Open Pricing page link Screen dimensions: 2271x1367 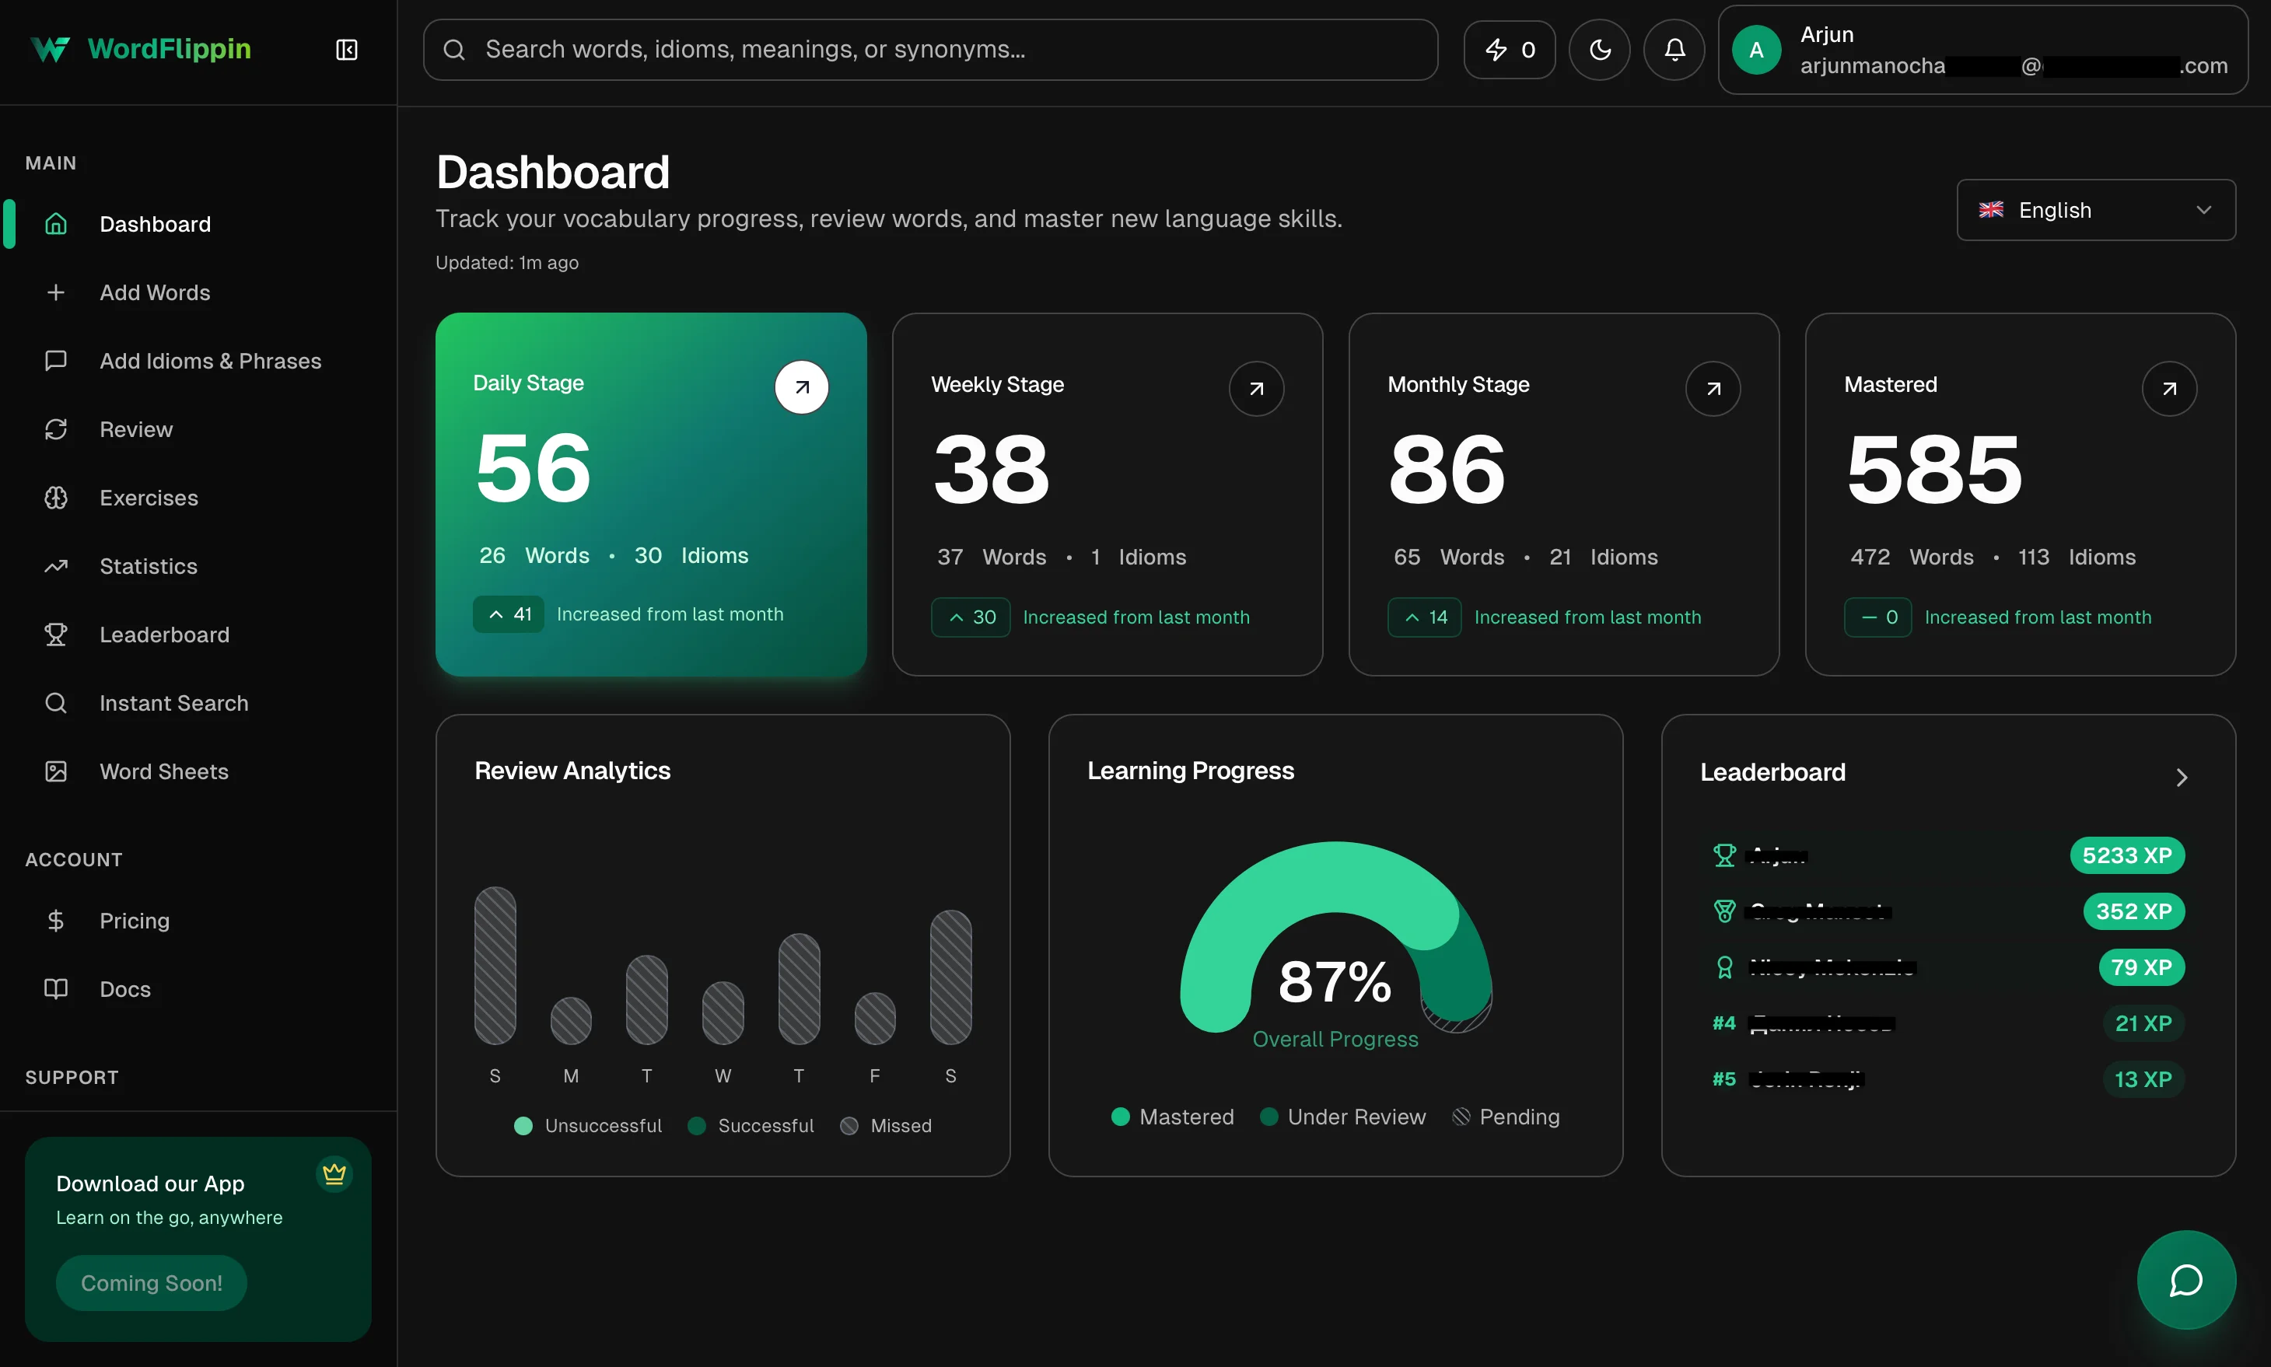(135, 921)
